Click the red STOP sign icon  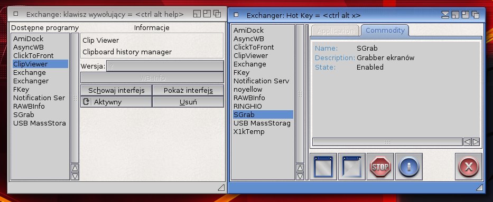(x=380, y=167)
